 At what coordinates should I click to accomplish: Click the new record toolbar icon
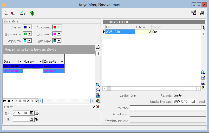coord(6,13)
